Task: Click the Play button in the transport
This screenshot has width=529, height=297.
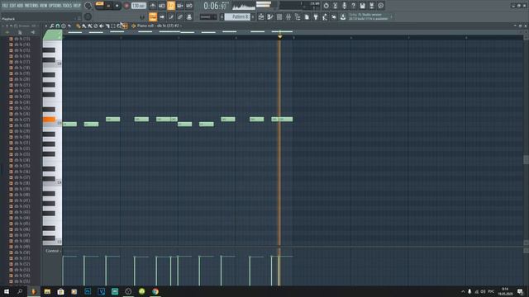Action: tap(108, 6)
